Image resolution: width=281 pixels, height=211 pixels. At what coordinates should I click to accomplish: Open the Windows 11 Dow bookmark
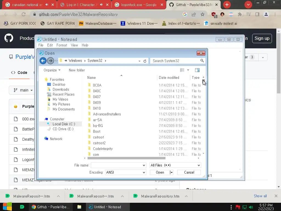click(139, 24)
